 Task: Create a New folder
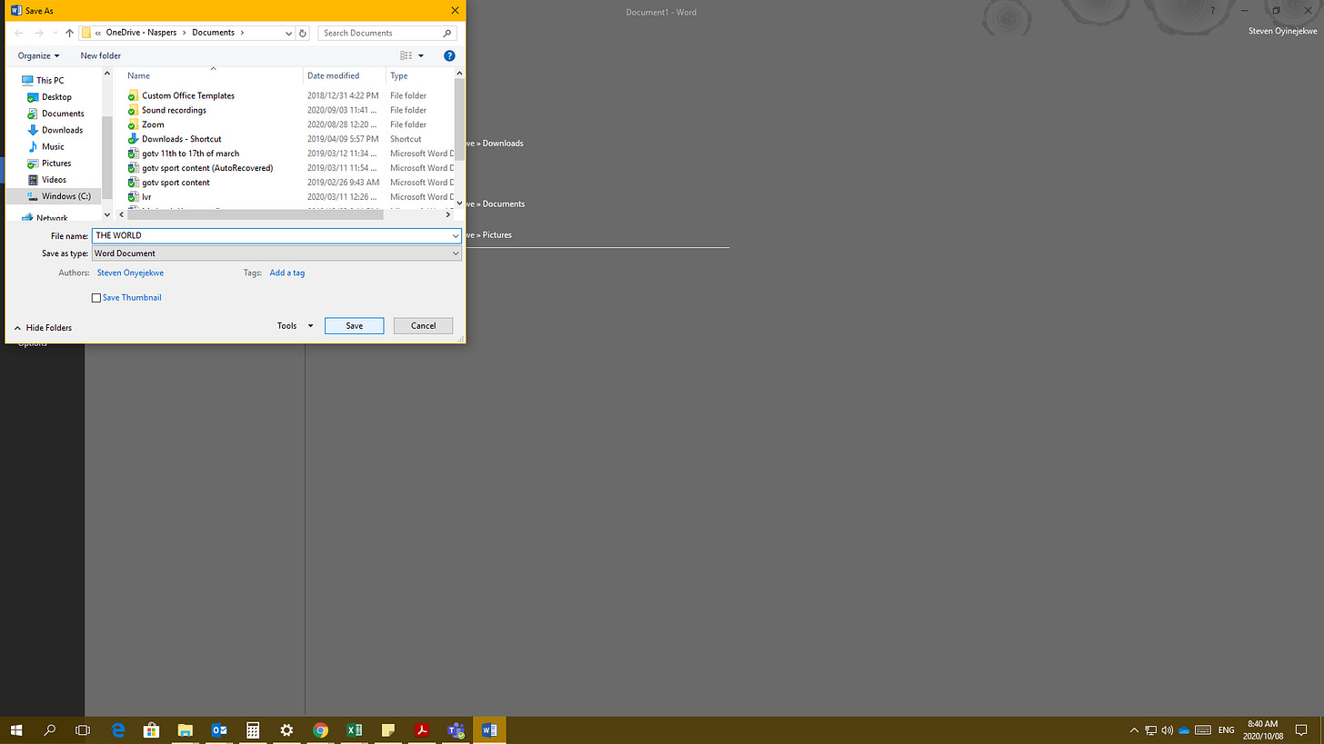coord(100,55)
